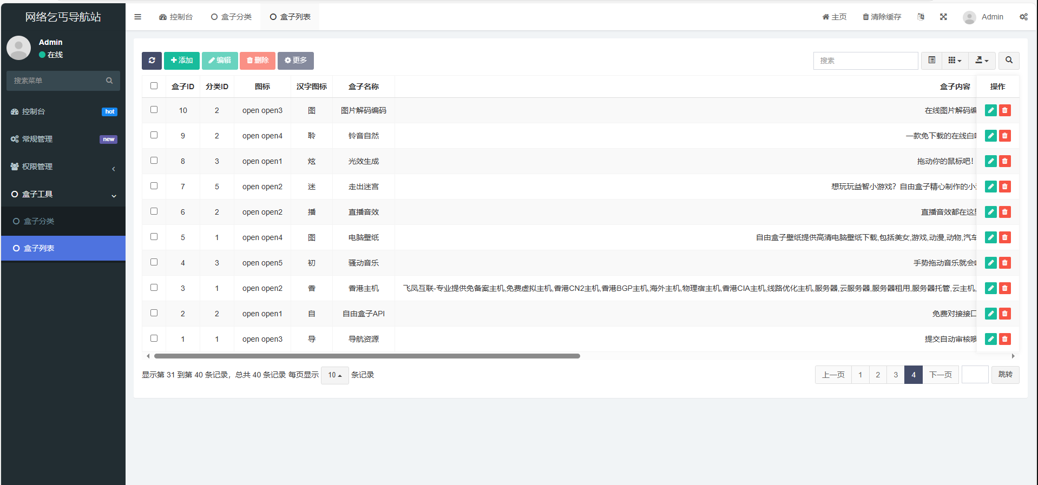Click 下一页 next page button

pos(941,375)
